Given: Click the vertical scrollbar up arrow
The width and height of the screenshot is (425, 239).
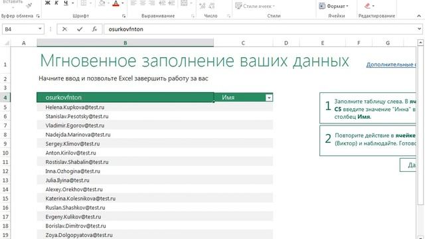Looking at the screenshot, I should 420,42.
